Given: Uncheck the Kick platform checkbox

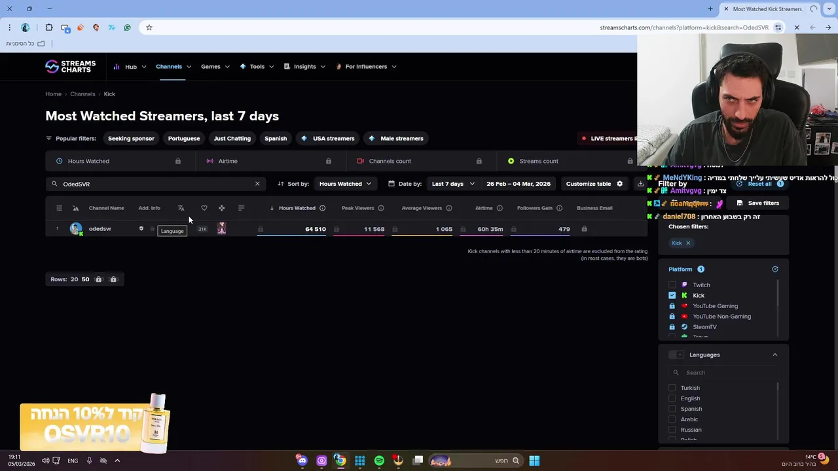Looking at the screenshot, I should 672,296.
